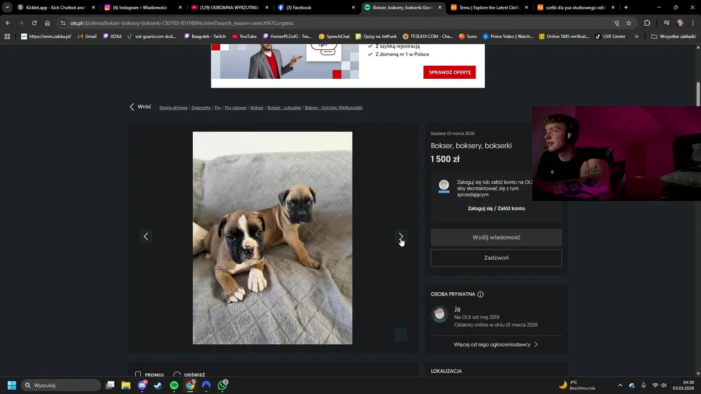
Task: Open Chrome three-dot menu
Action: 693,23
